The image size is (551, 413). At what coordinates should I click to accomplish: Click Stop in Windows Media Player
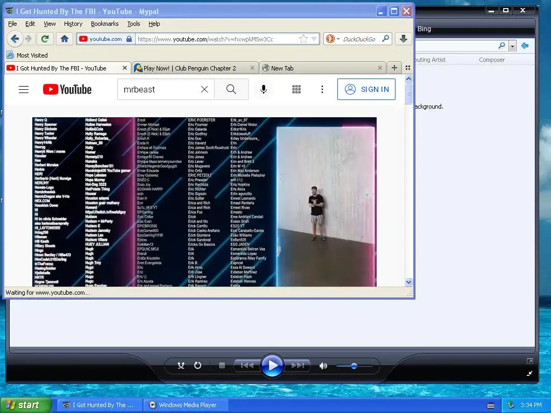[x=222, y=366]
